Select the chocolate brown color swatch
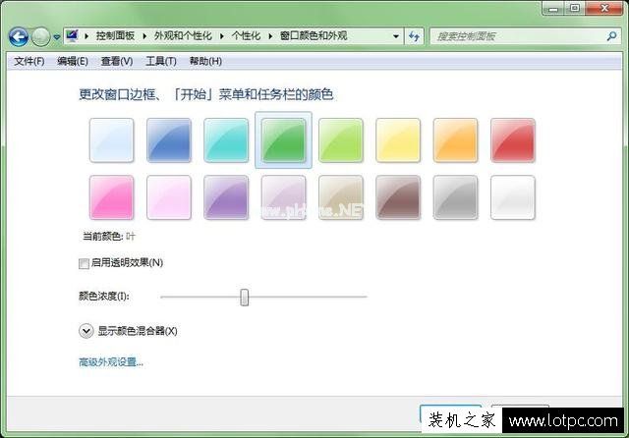This screenshot has height=438, width=629. 398,197
